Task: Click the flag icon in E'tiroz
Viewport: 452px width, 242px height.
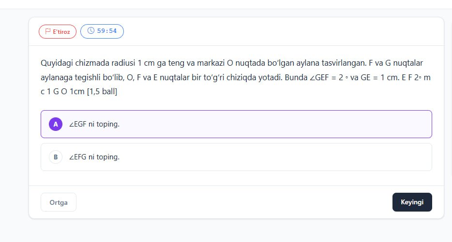Action: click(48, 31)
